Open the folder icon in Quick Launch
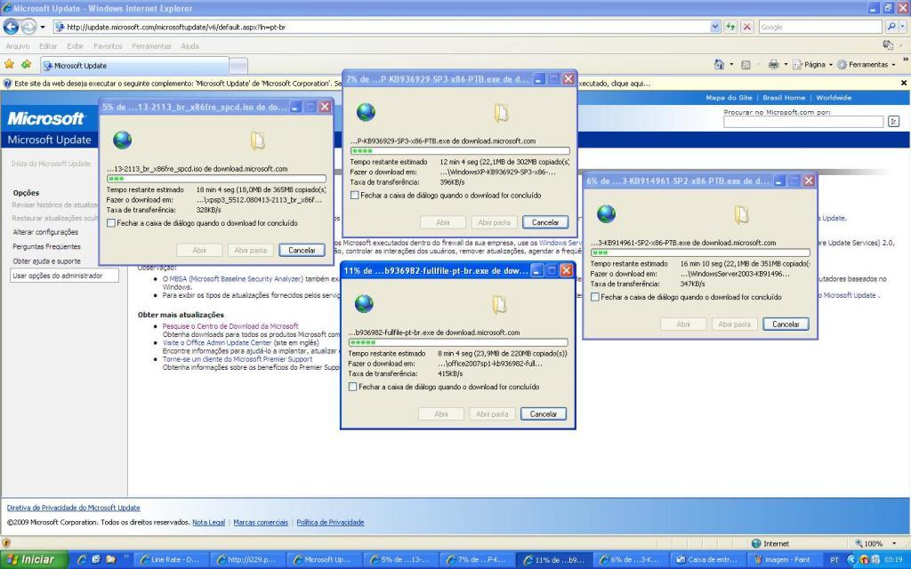911x569 pixels. [x=110, y=560]
